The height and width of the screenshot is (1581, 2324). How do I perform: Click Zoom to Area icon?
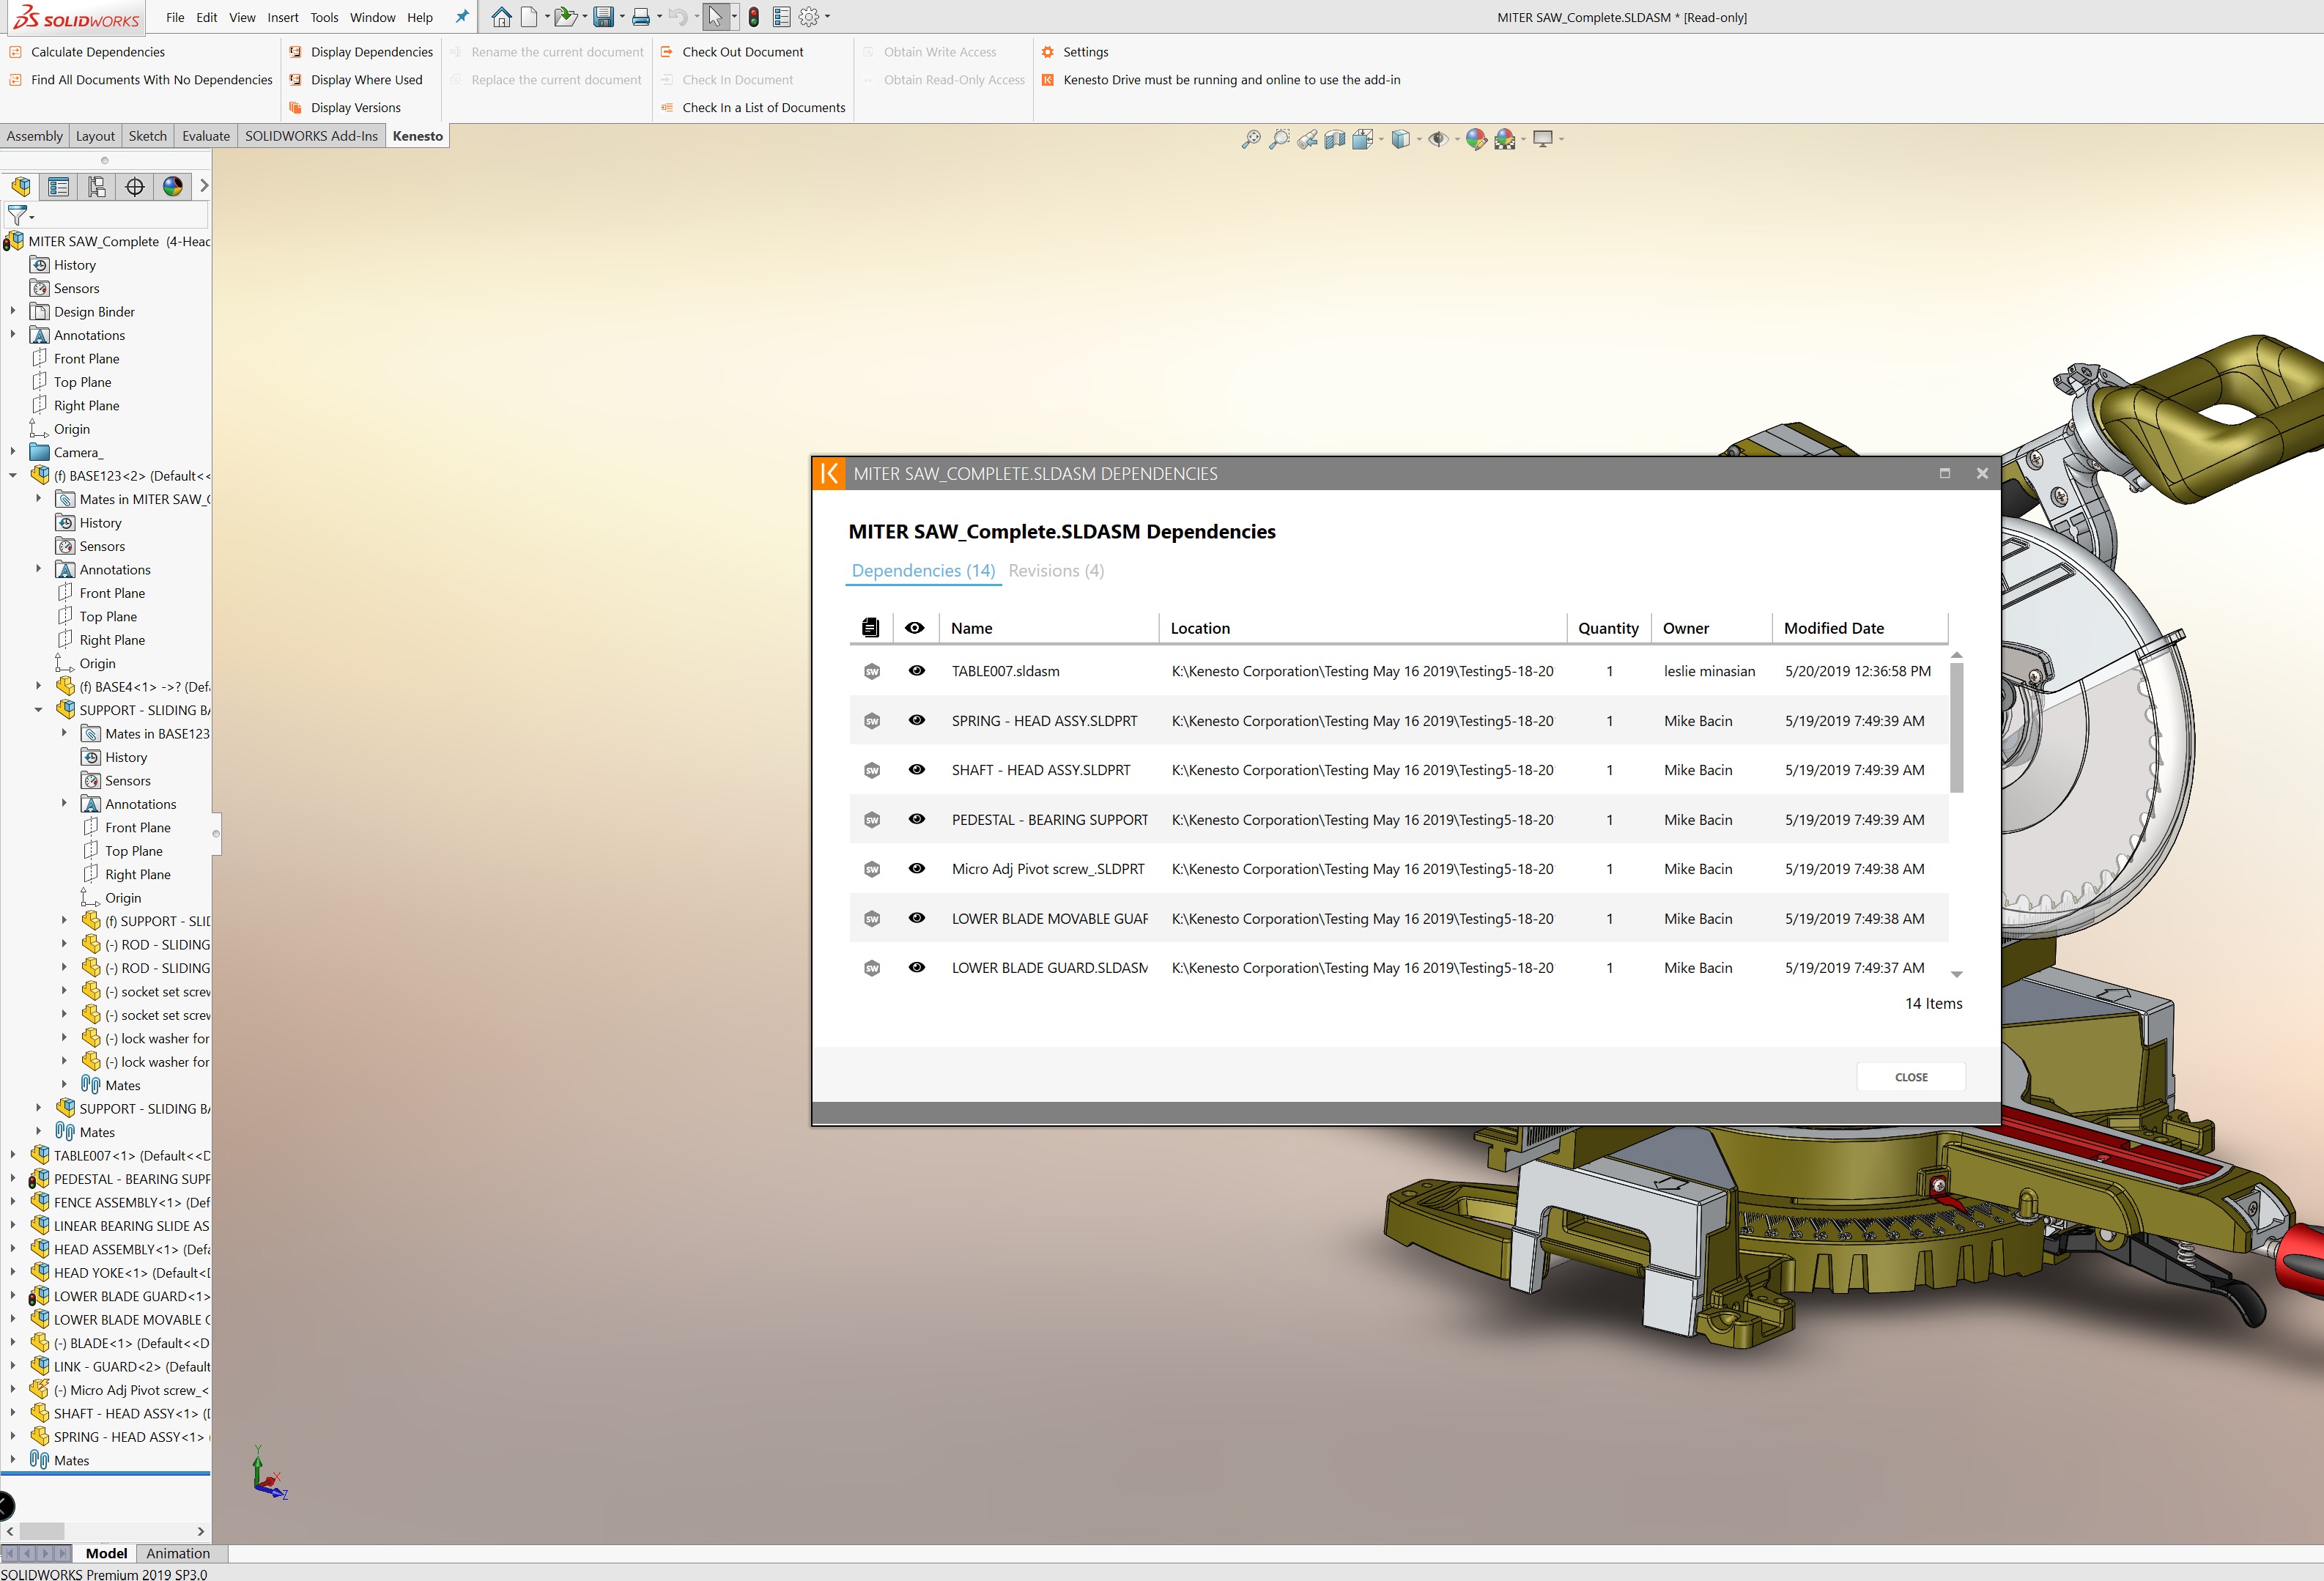point(1278,140)
